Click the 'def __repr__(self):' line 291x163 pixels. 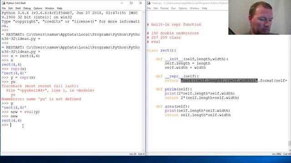tap(177, 77)
